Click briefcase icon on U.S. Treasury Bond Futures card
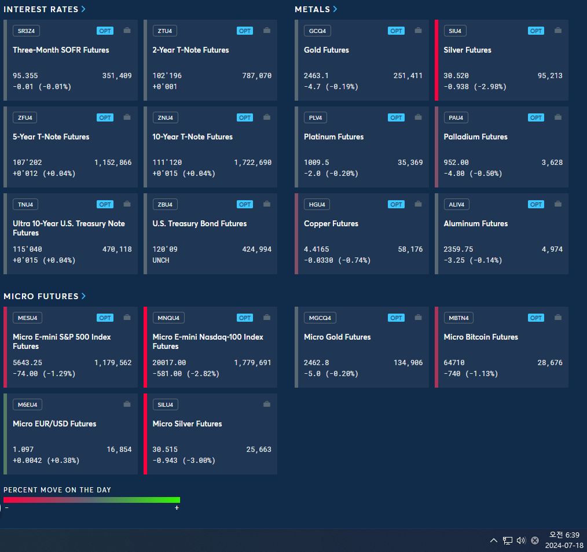Image resolution: width=587 pixels, height=552 pixels. pyautogui.click(x=266, y=204)
